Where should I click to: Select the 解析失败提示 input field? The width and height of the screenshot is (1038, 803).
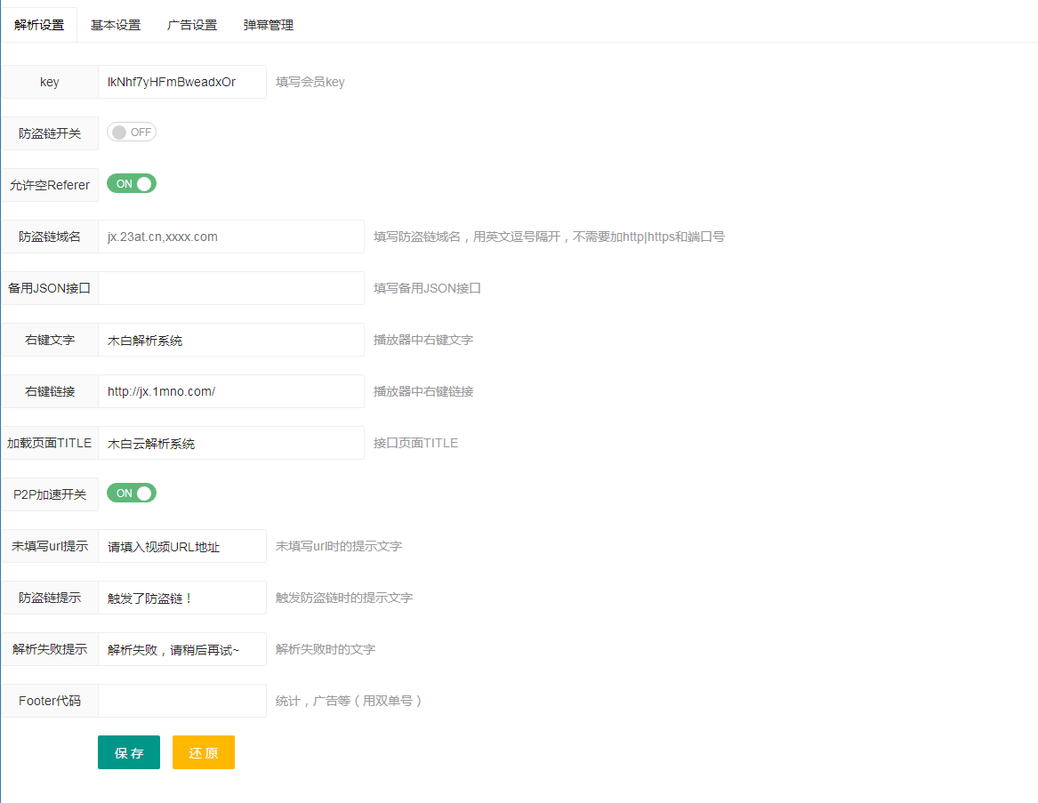click(x=182, y=648)
